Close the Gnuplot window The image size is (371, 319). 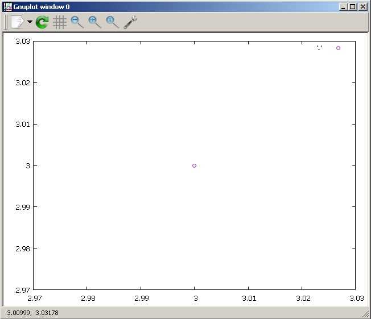[x=362, y=7]
